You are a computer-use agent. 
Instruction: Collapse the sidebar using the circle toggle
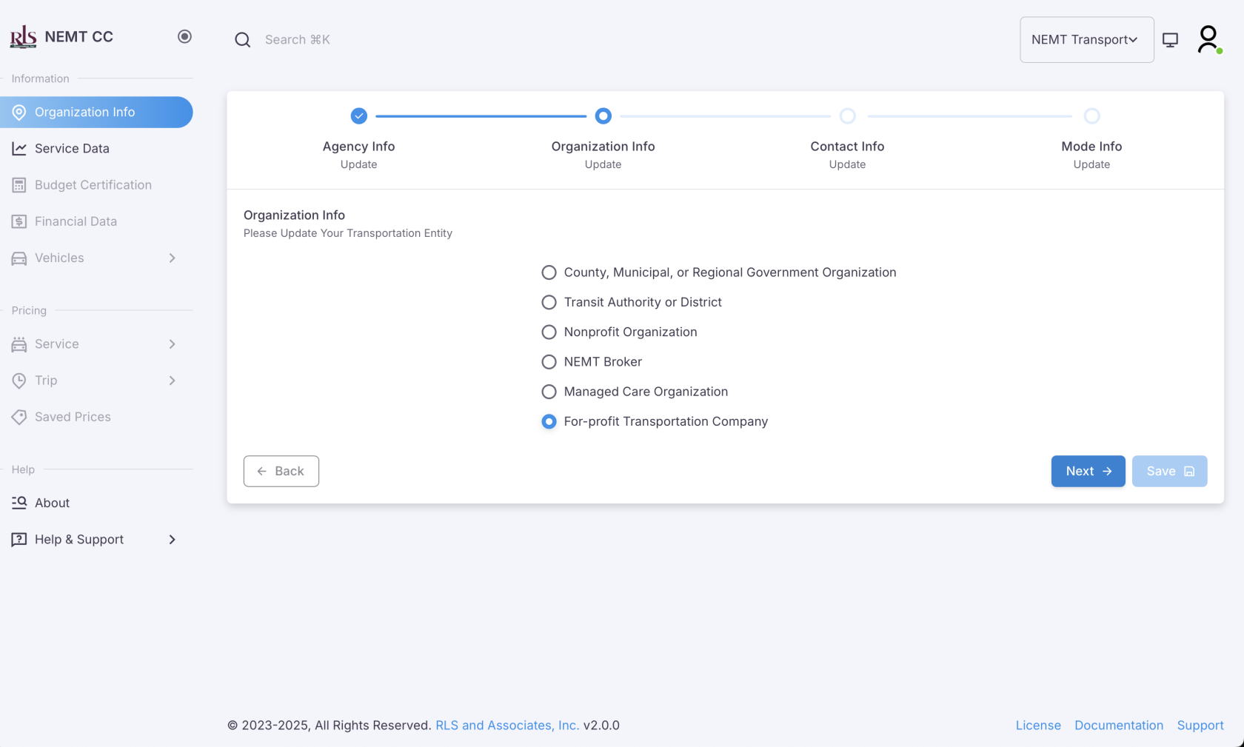pyautogui.click(x=184, y=36)
